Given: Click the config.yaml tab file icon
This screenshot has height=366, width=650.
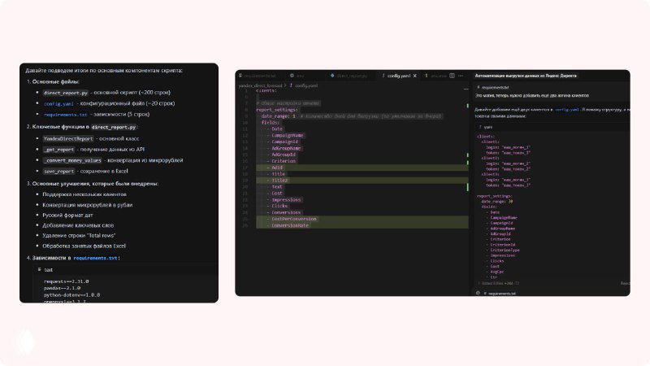Looking at the screenshot, I should [x=383, y=75].
